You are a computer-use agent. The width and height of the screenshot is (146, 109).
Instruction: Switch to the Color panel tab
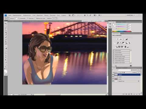click(x=114, y=22)
